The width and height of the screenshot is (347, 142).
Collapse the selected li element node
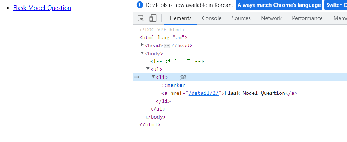[x=153, y=77]
